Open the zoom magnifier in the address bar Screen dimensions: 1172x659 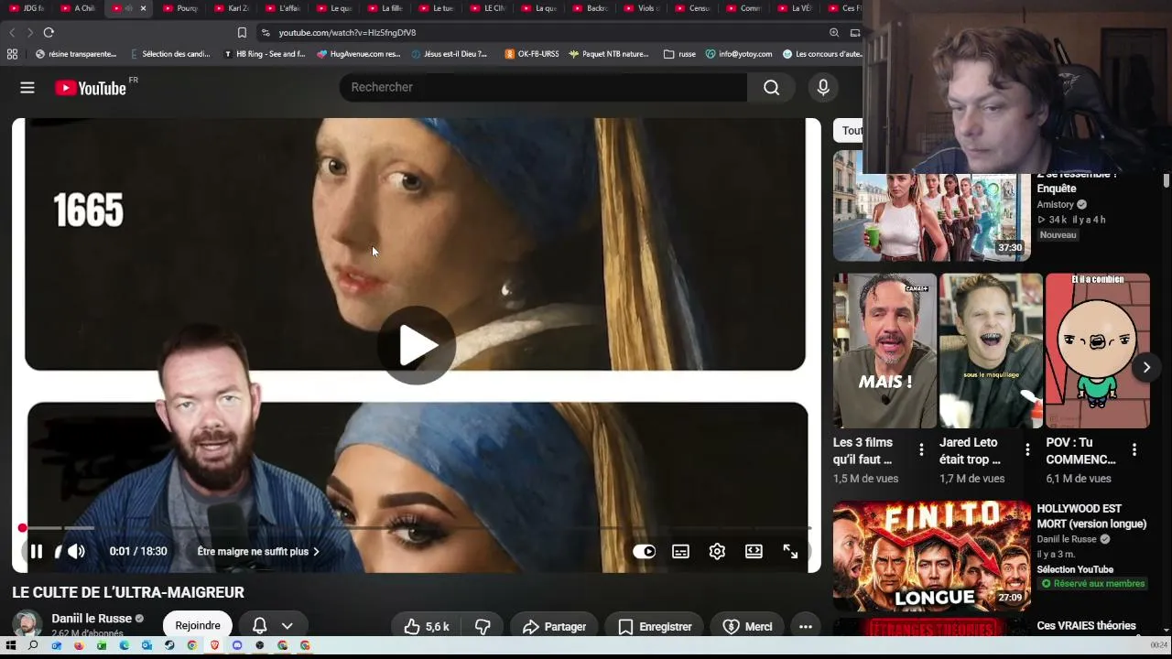coord(834,32)
